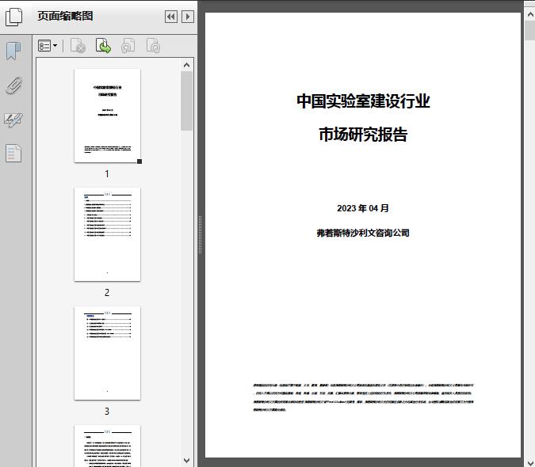Click the page number label "1"
This screenshot has height=467, width=535.
pyautogui.click(x=107, y=173)
